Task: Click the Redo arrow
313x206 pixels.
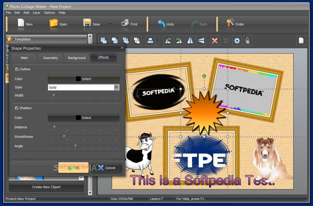Action: tap(195, 23)
